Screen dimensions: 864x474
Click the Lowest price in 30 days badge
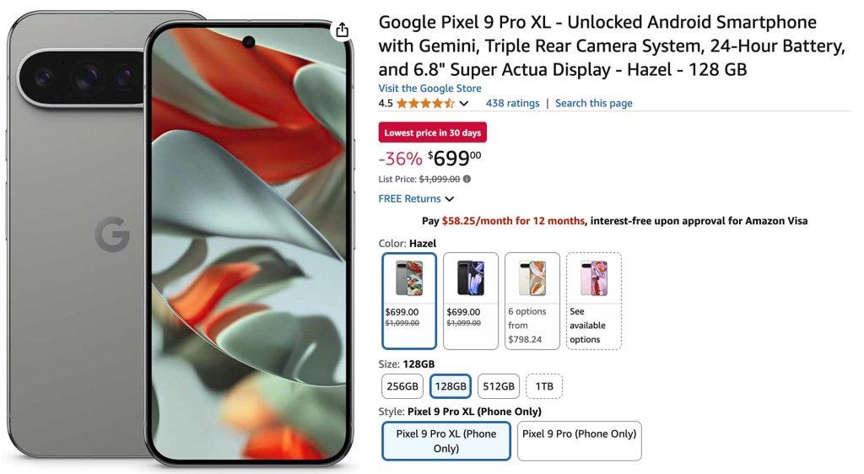[433, 133]
